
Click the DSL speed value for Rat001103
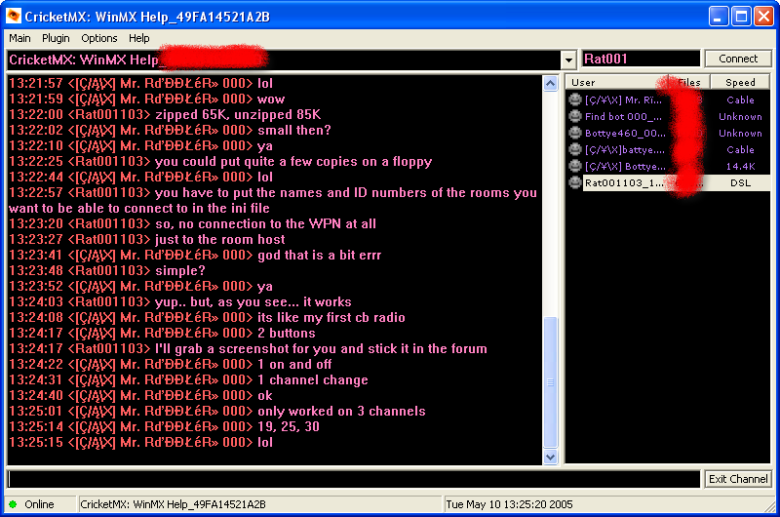click(740, 182)
